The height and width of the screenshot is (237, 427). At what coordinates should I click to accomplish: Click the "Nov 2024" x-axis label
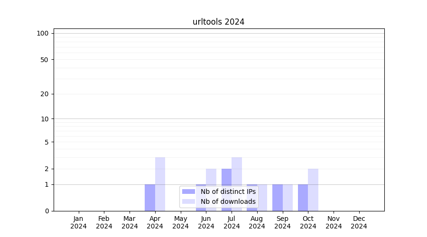click(x=334, y=222)
